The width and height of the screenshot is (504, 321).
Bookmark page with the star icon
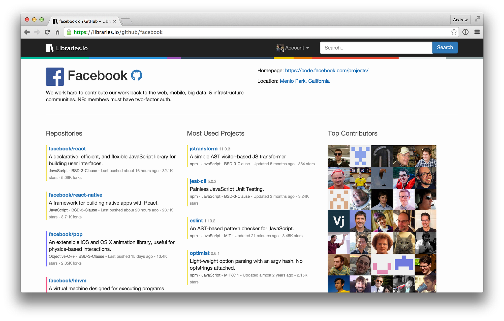454,32
